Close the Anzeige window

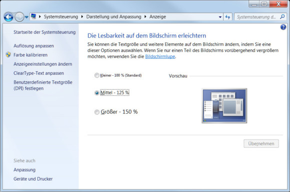278,4
